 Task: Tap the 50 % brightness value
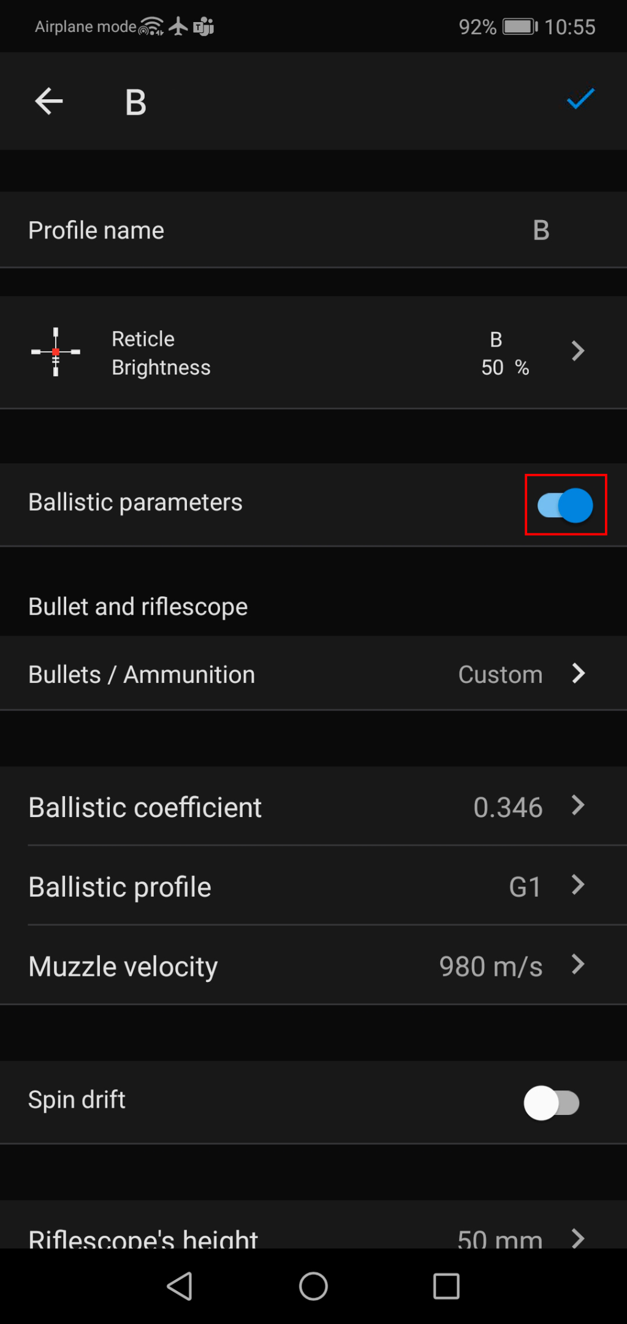coord(504,367)
